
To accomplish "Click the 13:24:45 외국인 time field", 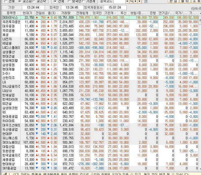I will (x=72, y=7).
